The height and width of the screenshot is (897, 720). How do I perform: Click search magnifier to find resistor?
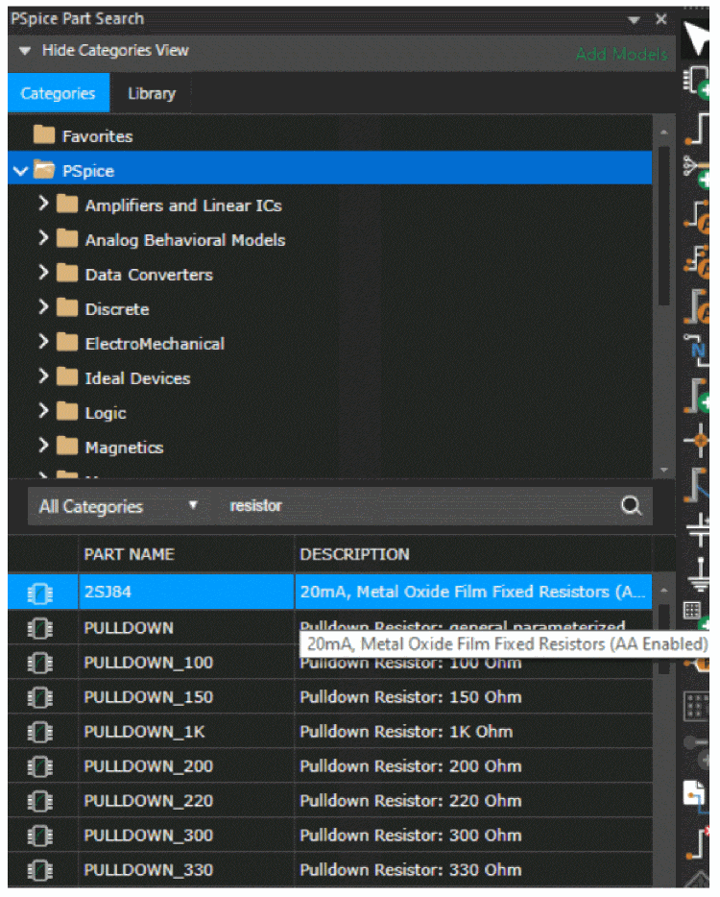pyautogui.click(x=631, y=506)
